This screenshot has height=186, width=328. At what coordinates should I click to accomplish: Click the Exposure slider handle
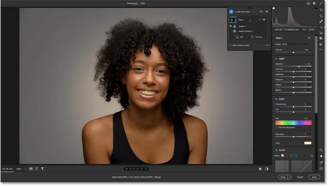tap(299, 67)
